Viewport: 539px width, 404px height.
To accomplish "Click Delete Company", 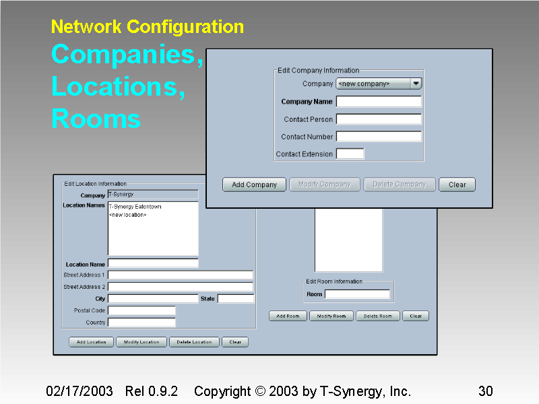I will 399,184.
